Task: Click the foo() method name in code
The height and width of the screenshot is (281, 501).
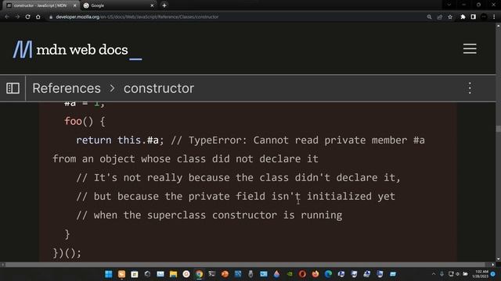Action: [74, 121]
